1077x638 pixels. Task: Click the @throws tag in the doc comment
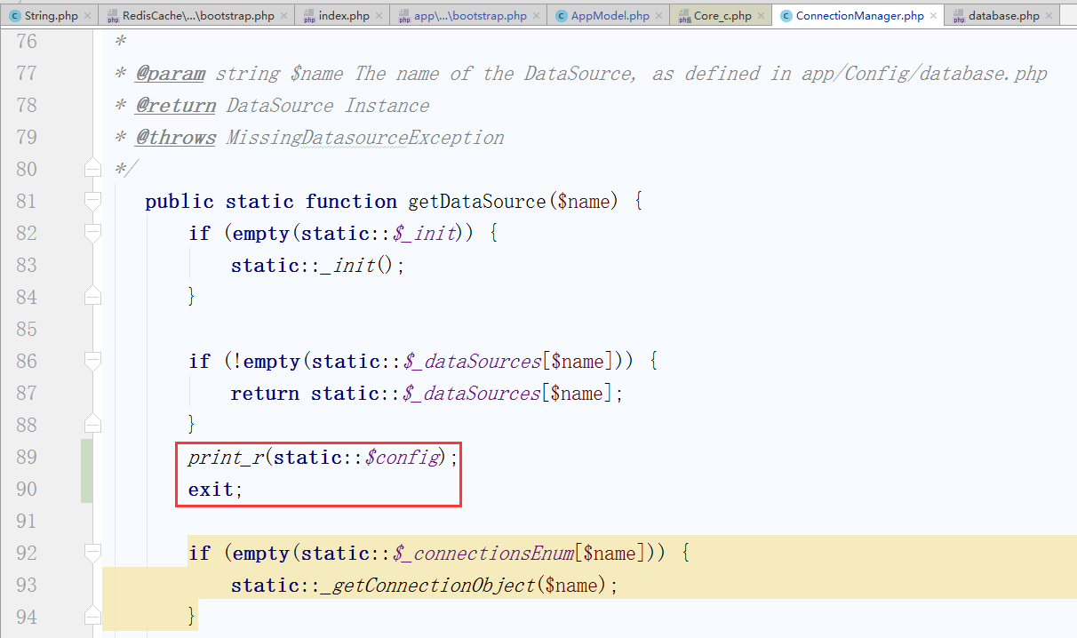pyautogui.click(x=175, y=138)
